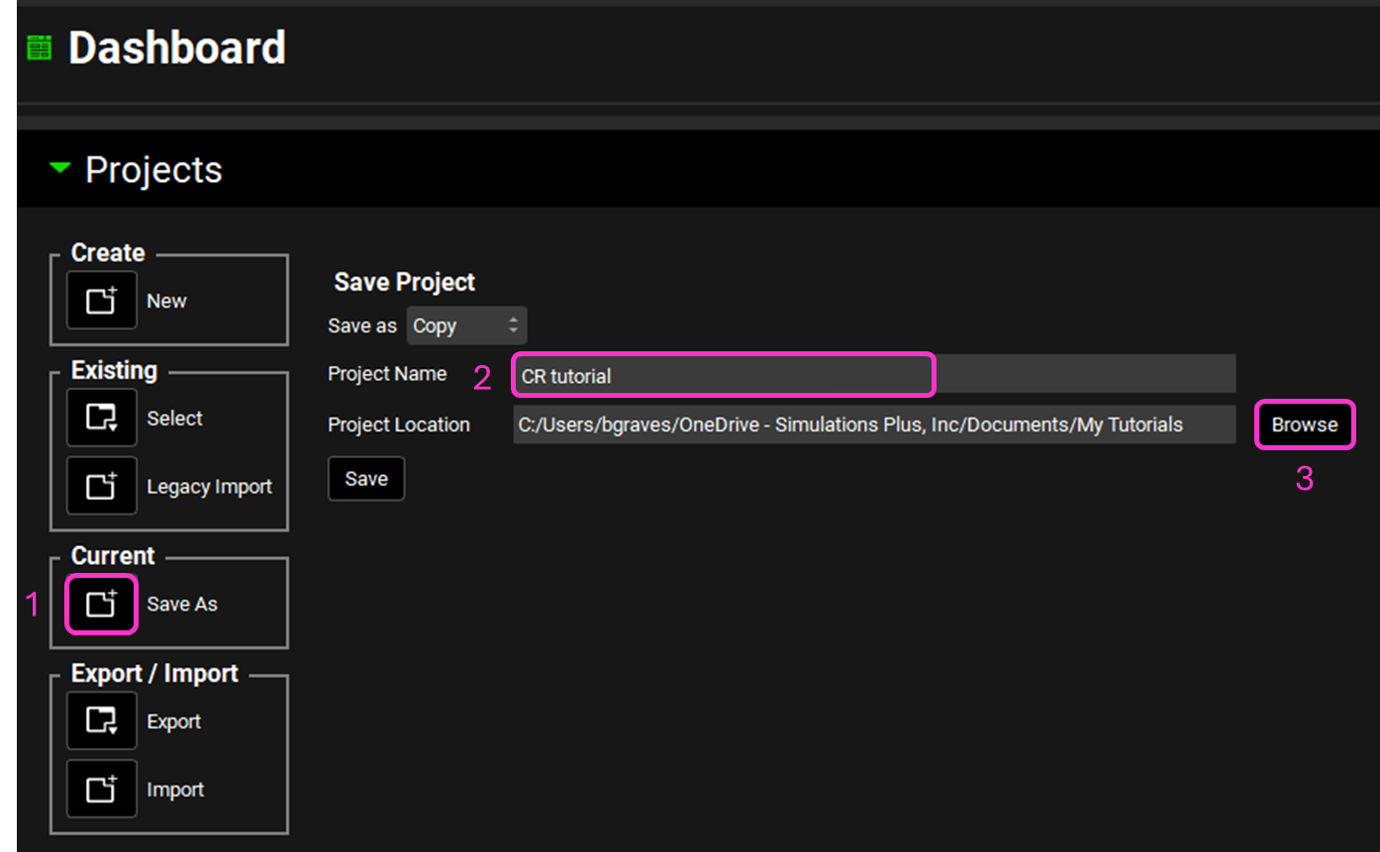Click the Save As icon under Current
Image resolution: width=1380 pixels, height=852 pixels.
click(101, 604)
